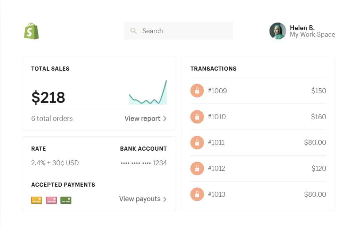Toggle the yellow accepted payment card
The width and height of the screenshot is (357, 230).
(36, 200)
